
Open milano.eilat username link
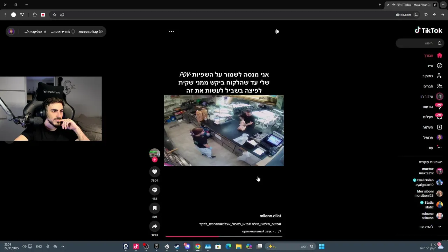tap(270, 216)
